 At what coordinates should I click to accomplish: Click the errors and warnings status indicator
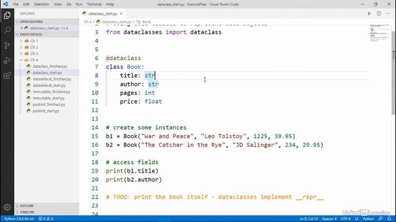tap(46, 219)
